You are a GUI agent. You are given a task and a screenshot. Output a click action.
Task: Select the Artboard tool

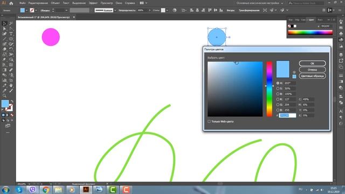(x=11, y=80)
